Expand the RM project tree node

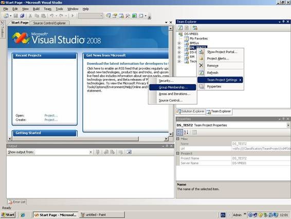179,57
